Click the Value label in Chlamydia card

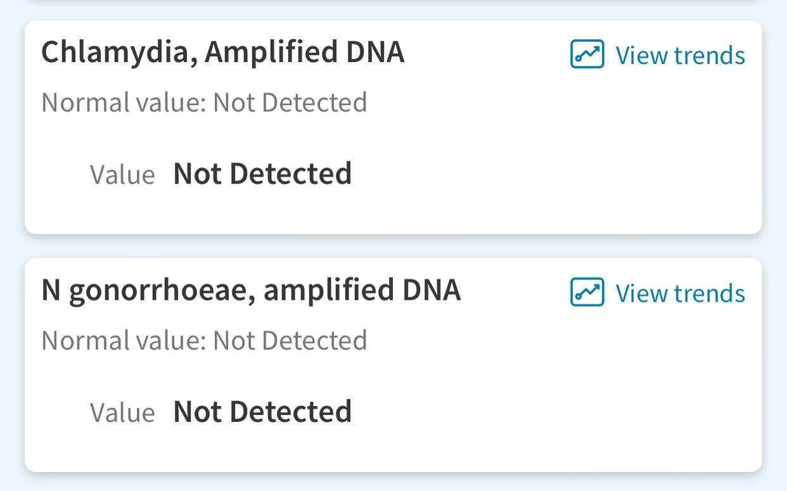click(122, 175)
